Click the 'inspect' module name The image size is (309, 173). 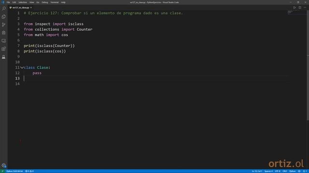pyautogui.click(x=42, y=24)
